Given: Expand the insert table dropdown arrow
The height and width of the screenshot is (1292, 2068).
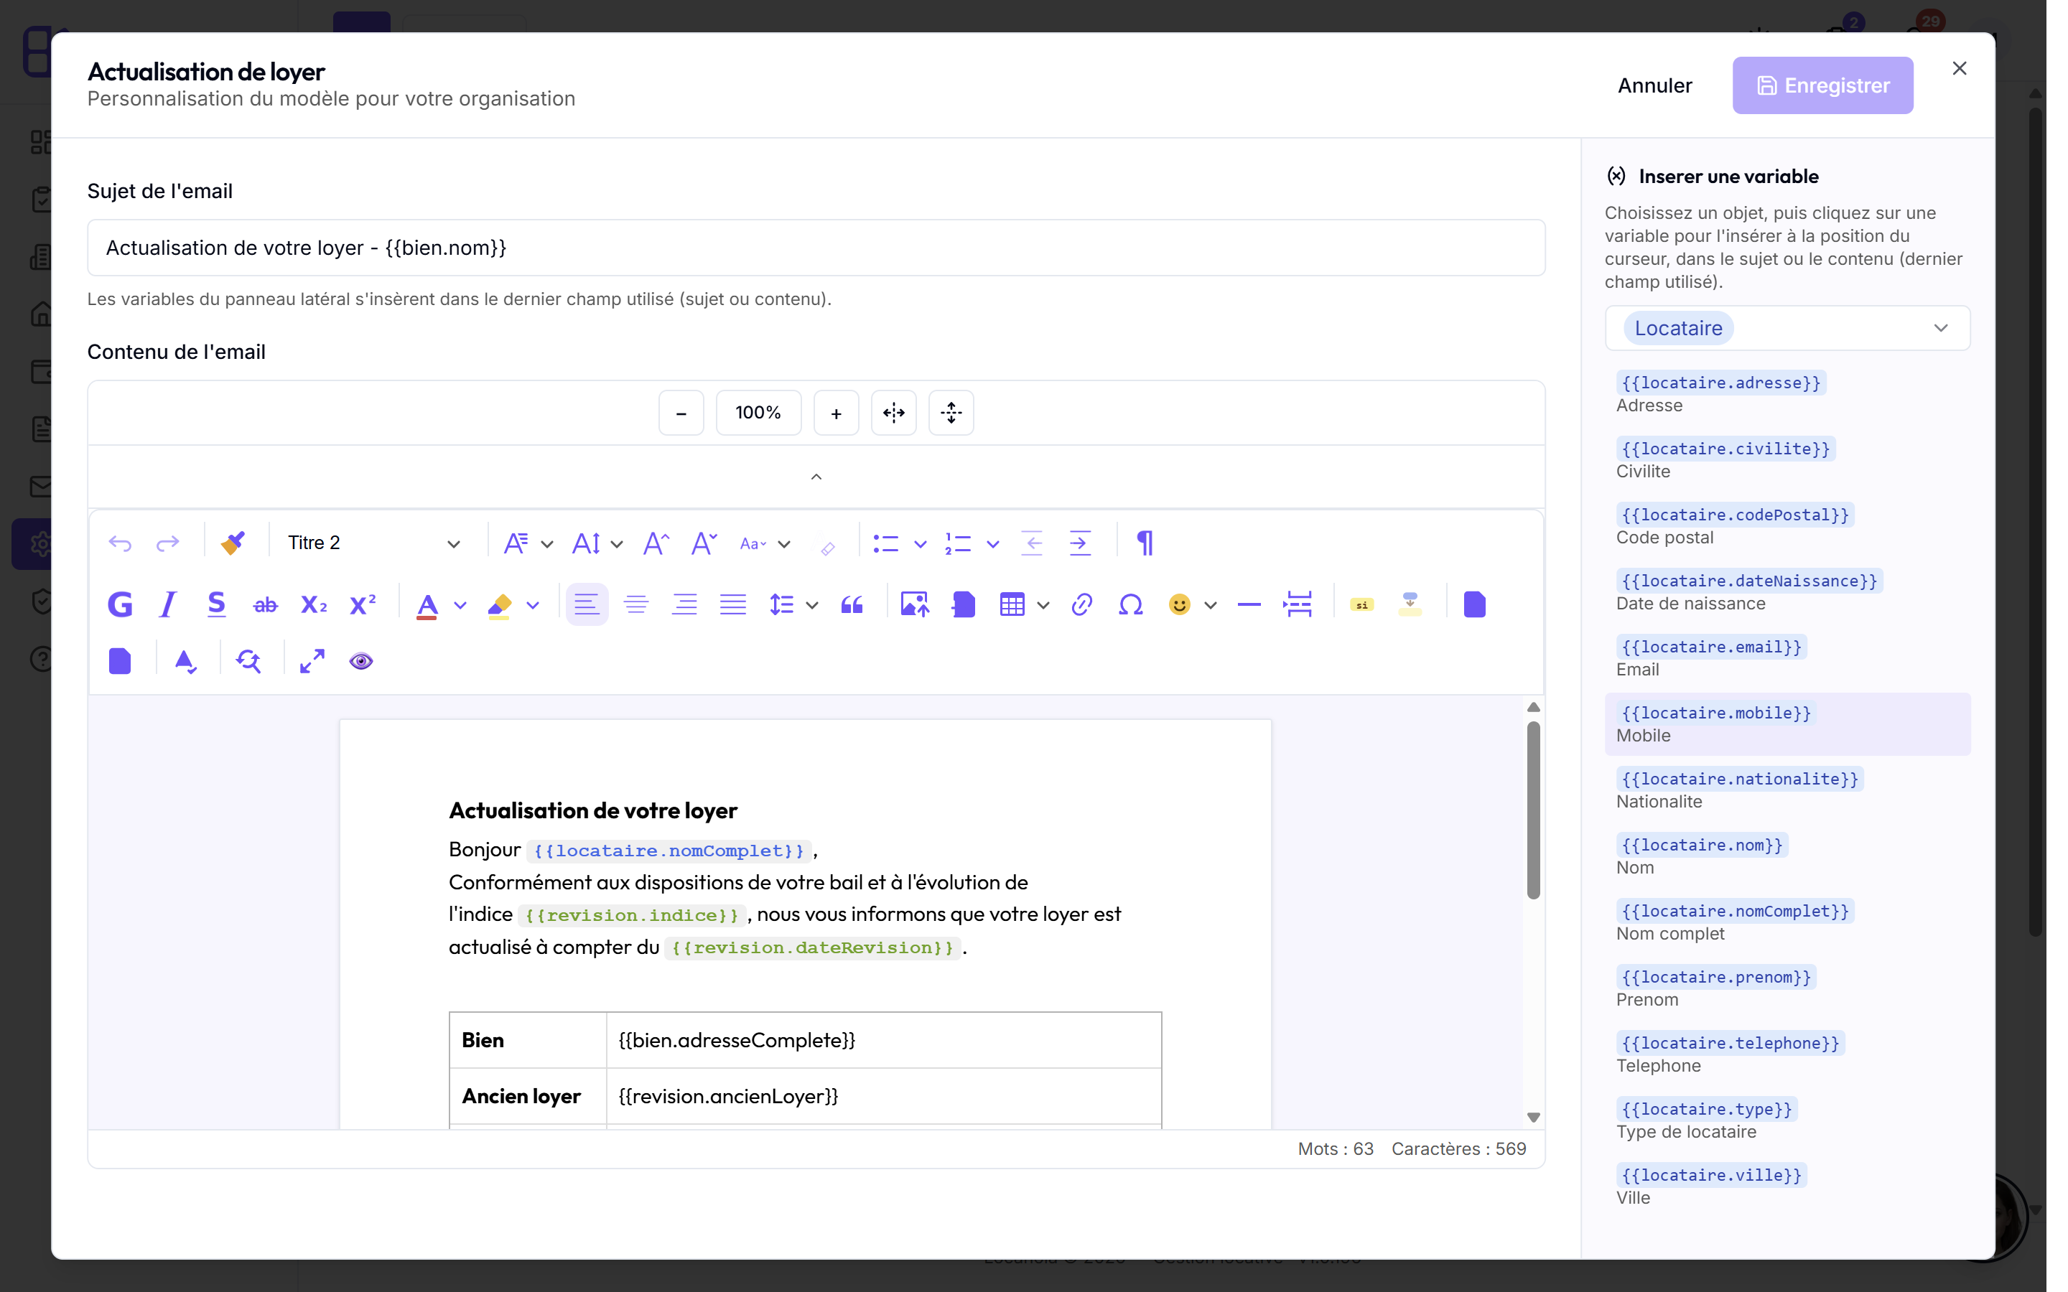Looking at the screenshot, I should pos(1043,606).
